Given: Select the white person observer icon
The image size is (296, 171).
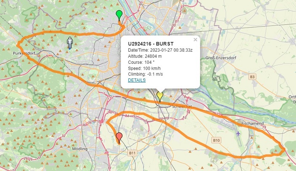Looking at the screenshot, I should 70,43.
